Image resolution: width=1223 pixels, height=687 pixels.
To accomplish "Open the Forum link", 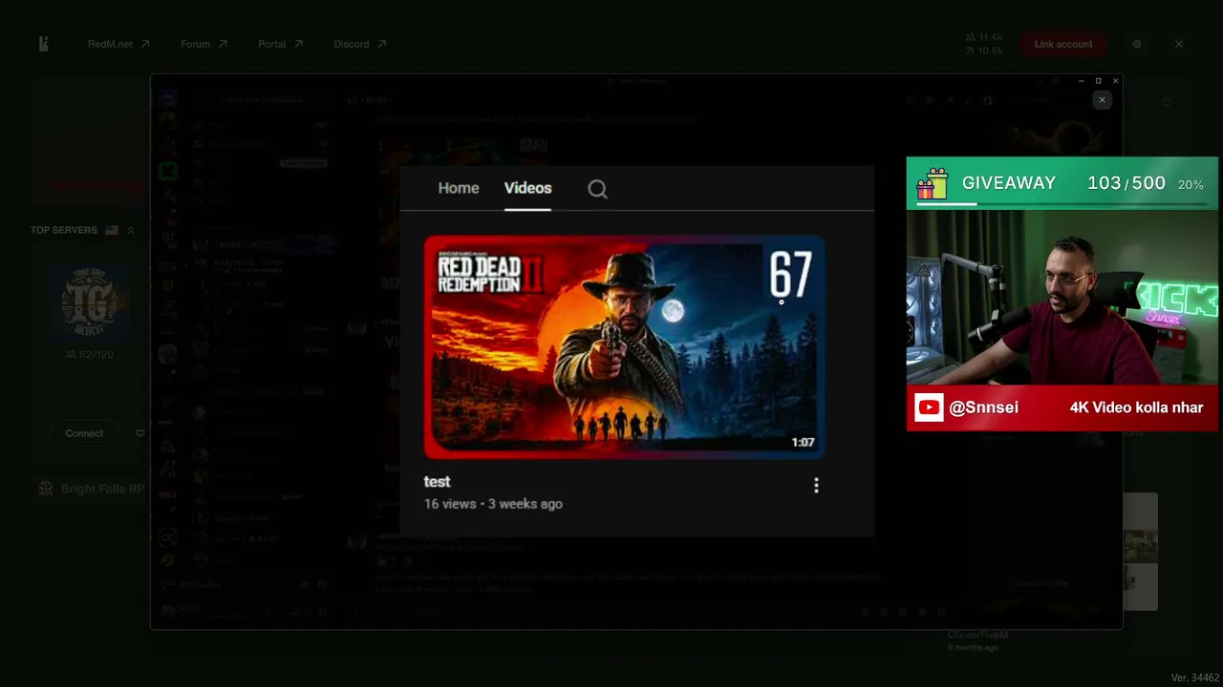I will click(204, 44).
